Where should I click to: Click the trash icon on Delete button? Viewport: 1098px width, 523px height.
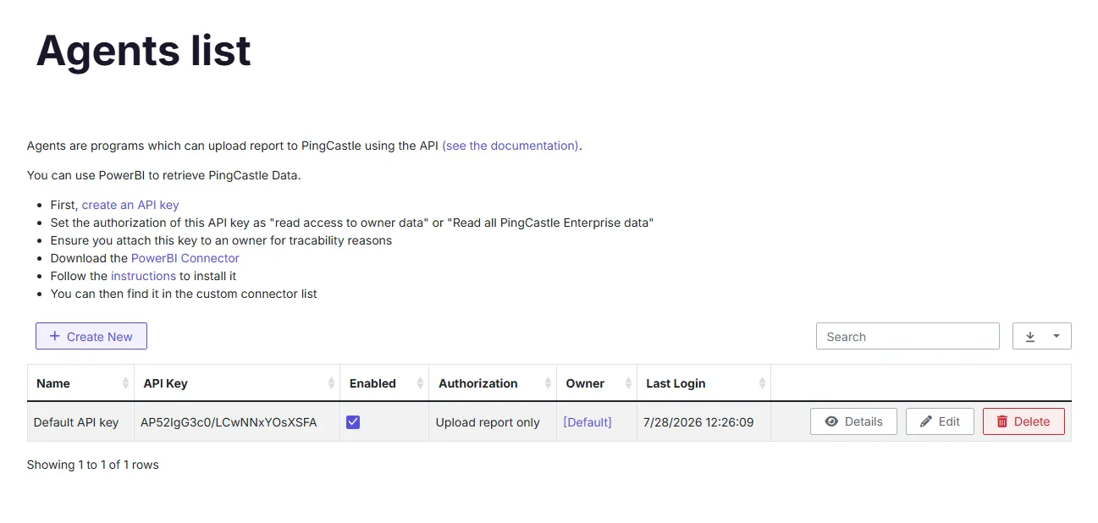coord(1002,421)
